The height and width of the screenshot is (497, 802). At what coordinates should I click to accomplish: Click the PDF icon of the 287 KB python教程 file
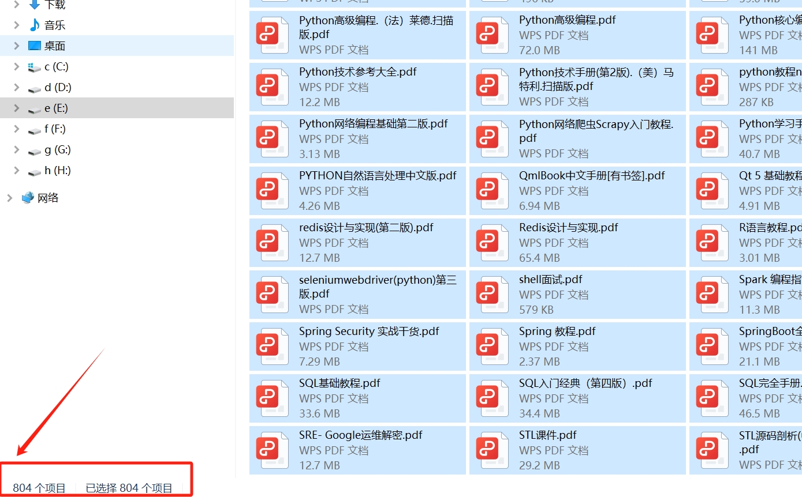point(712,87)
